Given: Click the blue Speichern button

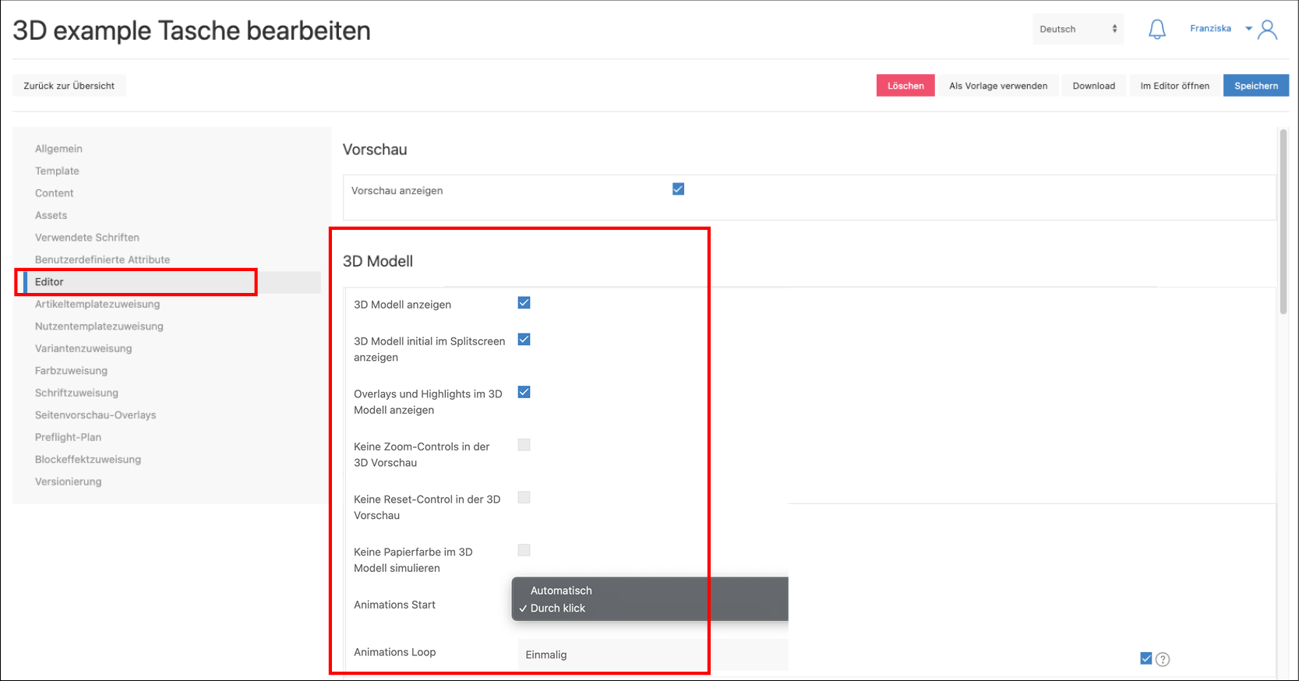Looking at the screenshot, I should (1255, 86).
